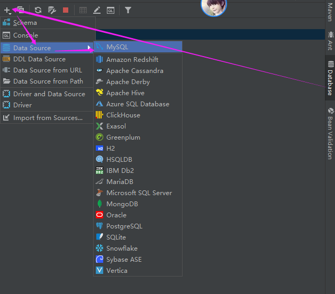Click the pencil Edit Source icon
Viewport: 335px width, 294px height.
point(97,10)
